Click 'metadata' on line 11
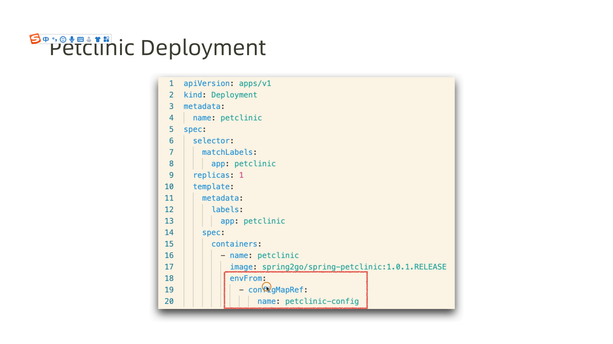Image resolution: width=613 pixels, height=344 pixels. pos(221,198)
